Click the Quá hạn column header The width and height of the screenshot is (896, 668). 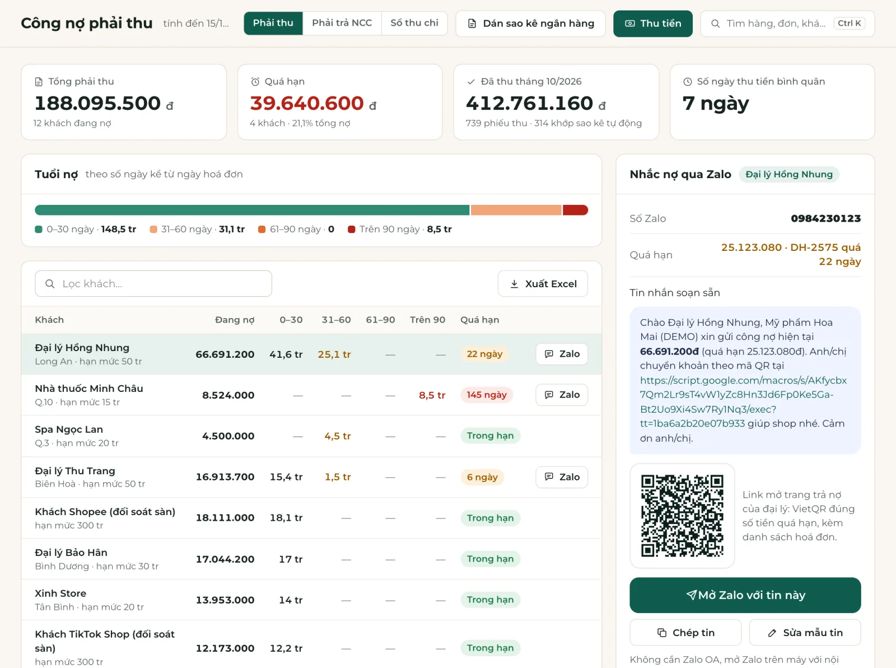479,320
